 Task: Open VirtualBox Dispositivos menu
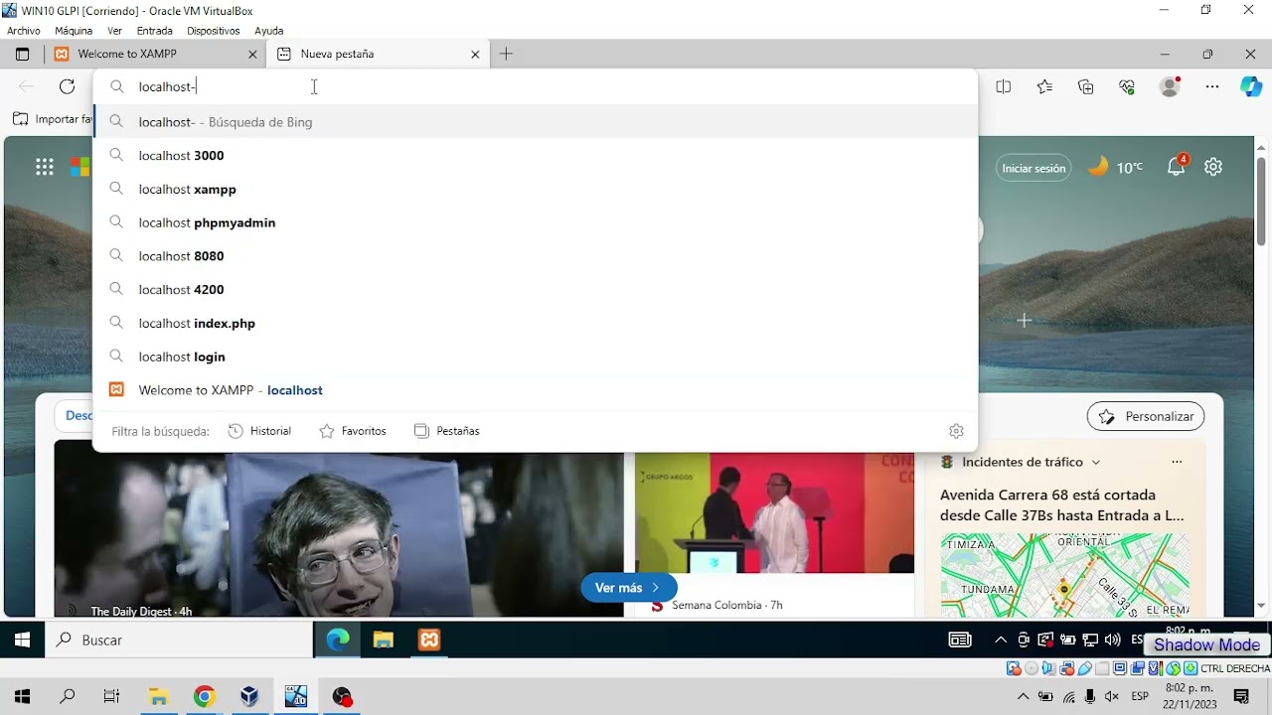pos(214,31)
